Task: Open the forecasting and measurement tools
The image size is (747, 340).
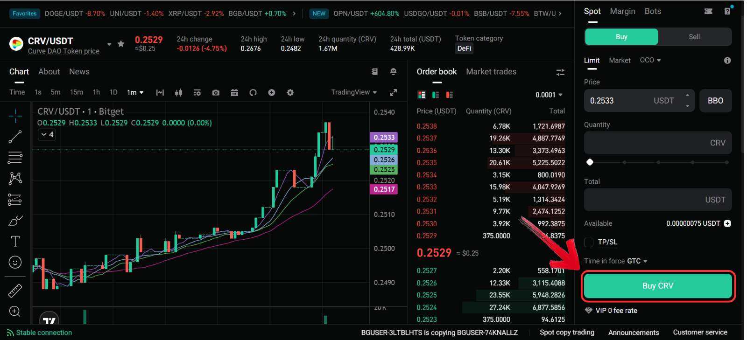Action: click(x=15, y=200)
